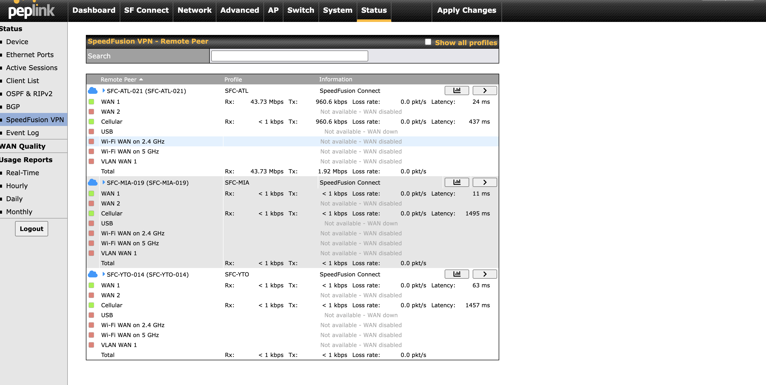Expand SFC-MIA-019 peer triangle
Viewport: 766px width, 385px height.
(x=103, y=182)
